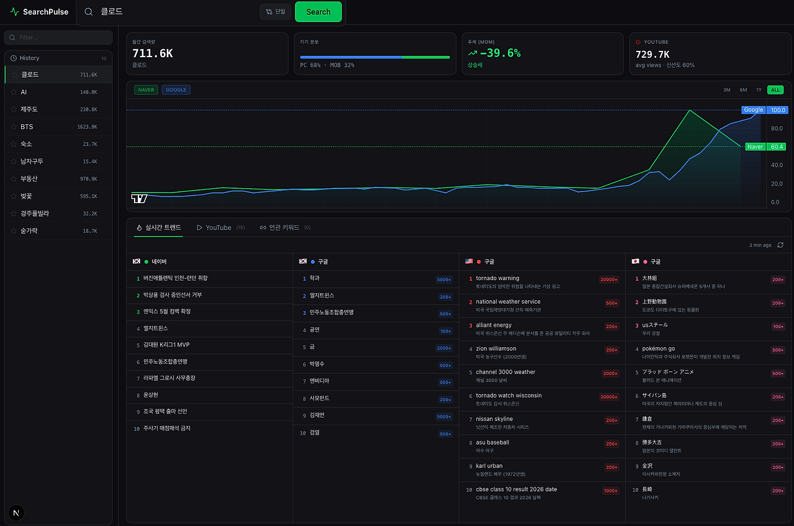794x526 pixels.
Task: Click the TradingView logo on the chart
Action: pyautogui.click(x=139, y=199)
